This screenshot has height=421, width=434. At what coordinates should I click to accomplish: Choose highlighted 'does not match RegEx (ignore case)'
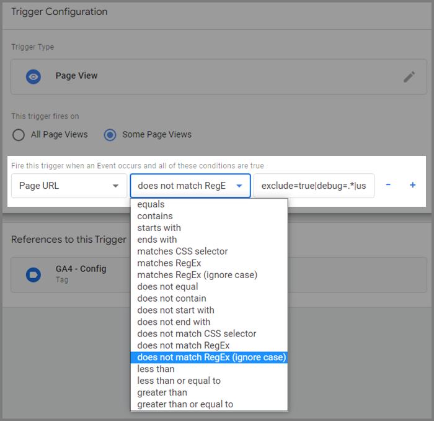[x=209, y=357]
